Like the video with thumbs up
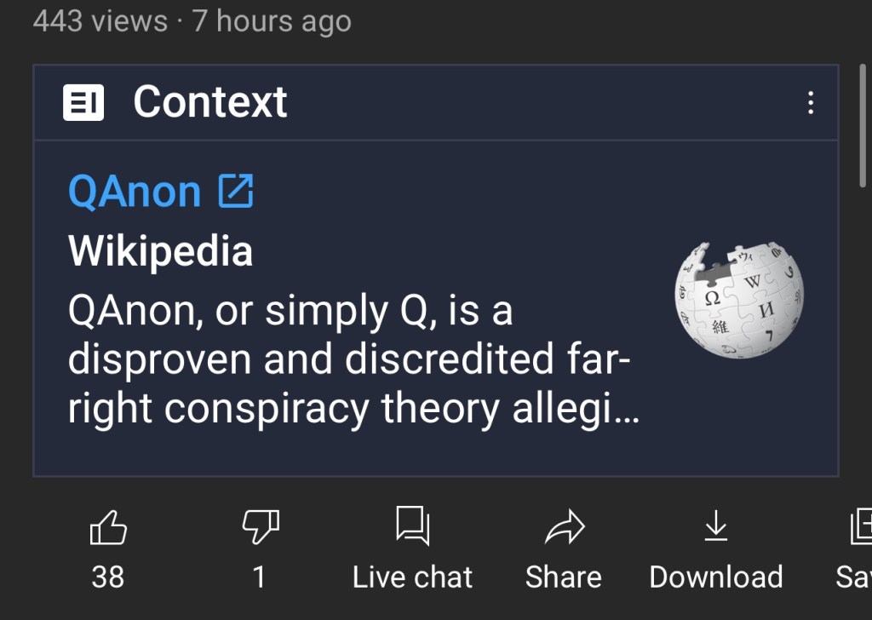 (108, 528)
